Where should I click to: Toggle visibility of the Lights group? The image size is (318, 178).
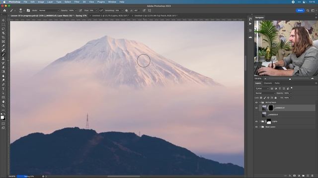point(256,122)
